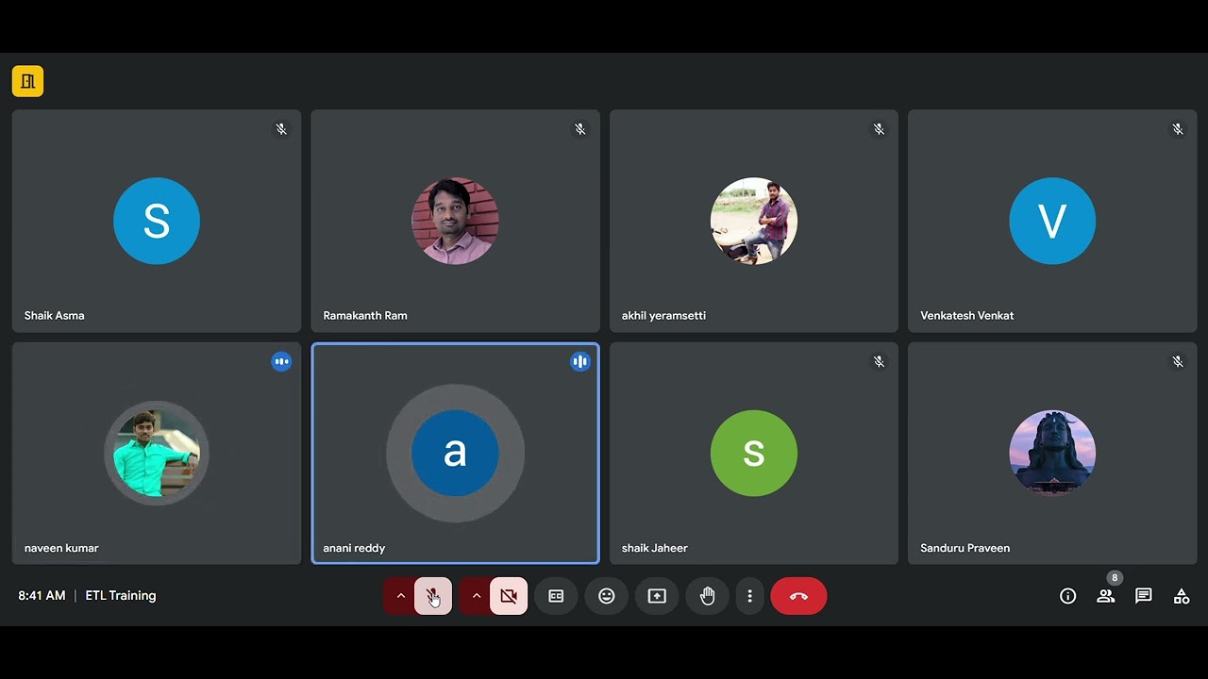This screenshot has height=679, width=1208.
Task: Select Shaik Asma's avatar
Action: (x=157, y=221)
